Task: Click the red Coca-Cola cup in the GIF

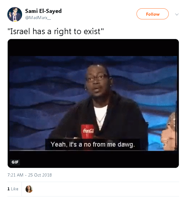Action: tap(87, 132)
